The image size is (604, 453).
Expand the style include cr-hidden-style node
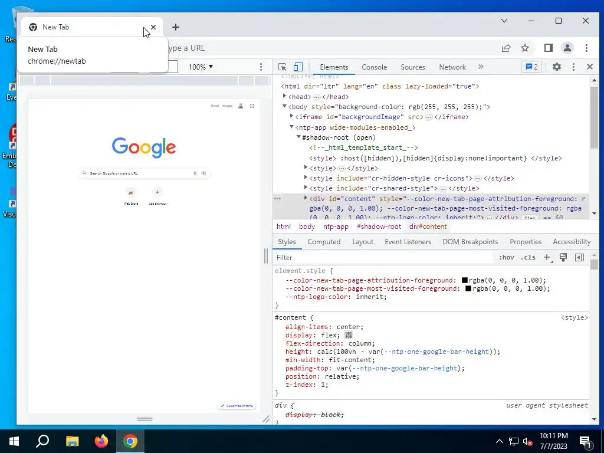(x=306, y=178)
